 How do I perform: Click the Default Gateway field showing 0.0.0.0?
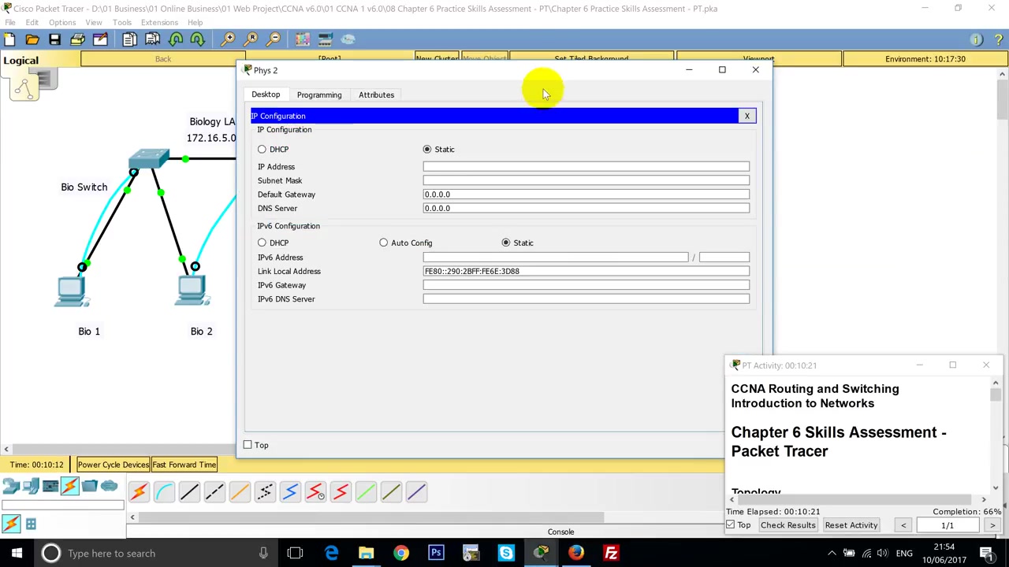pyautogui.click(x=586, y=195)
